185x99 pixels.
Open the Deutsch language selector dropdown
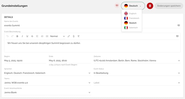(133, 6)
